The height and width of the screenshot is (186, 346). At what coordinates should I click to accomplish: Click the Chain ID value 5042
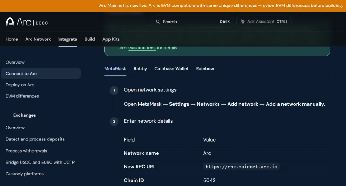pyautogui.click(x=209, y=180)
